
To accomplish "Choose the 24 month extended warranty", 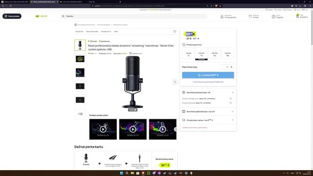I will pyautogui.click(x=201, y=54).
